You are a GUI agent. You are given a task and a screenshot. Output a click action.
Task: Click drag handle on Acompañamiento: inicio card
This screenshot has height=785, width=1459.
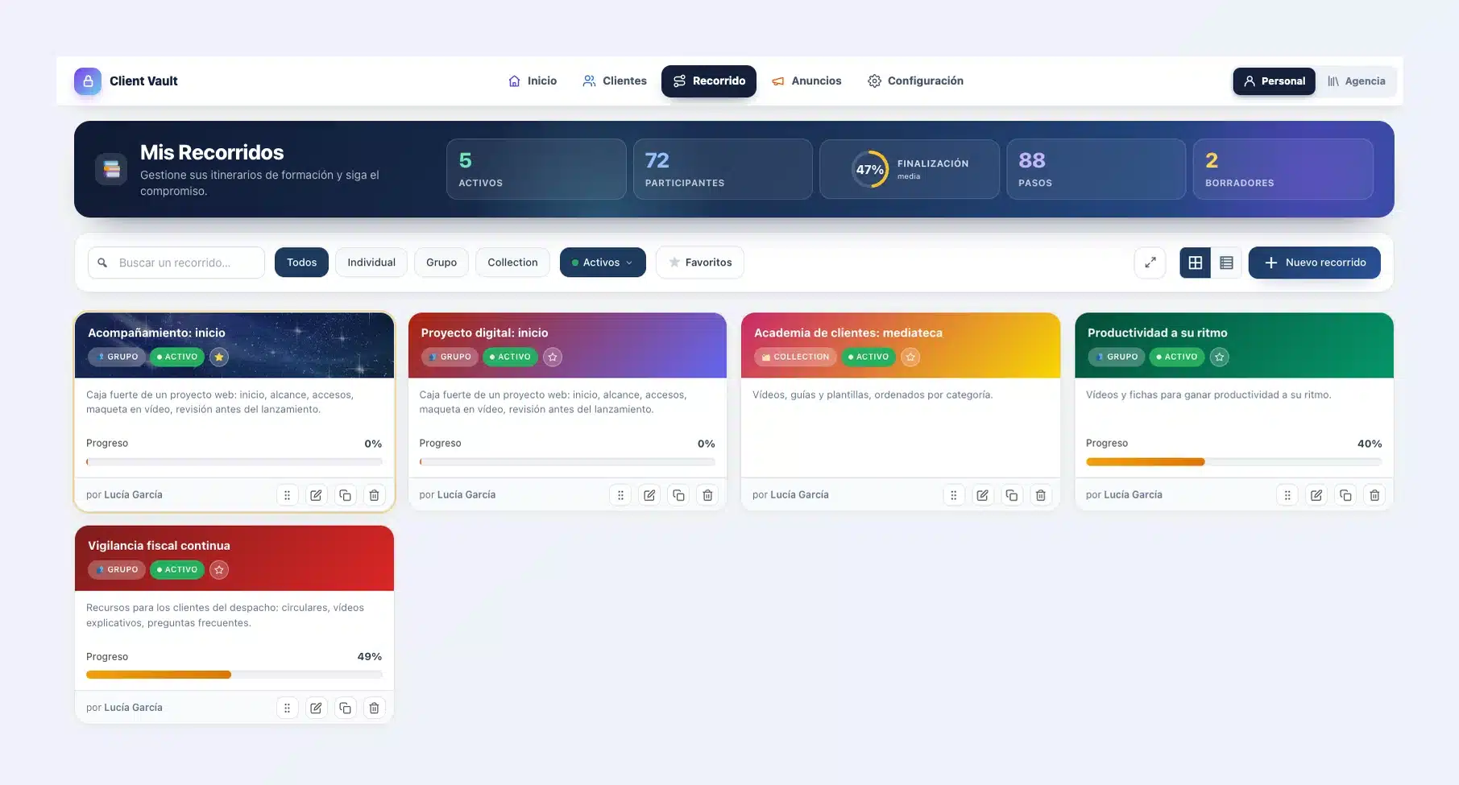click(287, 495)
